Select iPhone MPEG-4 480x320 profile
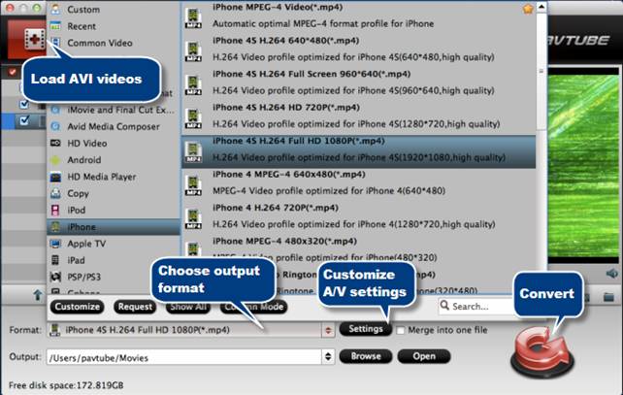Viewport: 623px width, 395px height. 358,249
